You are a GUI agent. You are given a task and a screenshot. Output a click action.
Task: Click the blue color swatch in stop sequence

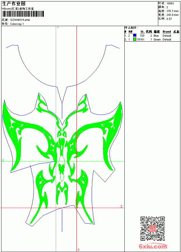point(135,35)
